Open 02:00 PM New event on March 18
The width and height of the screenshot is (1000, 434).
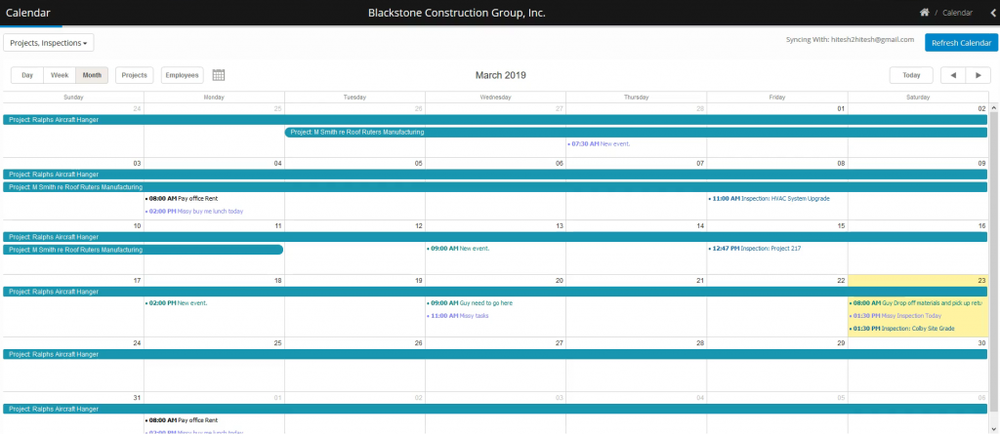click(176, 303)
